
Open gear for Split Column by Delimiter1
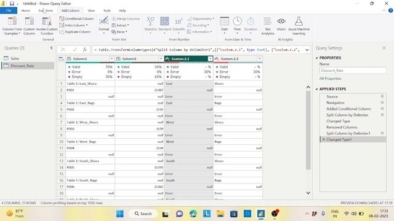point(382,133)
